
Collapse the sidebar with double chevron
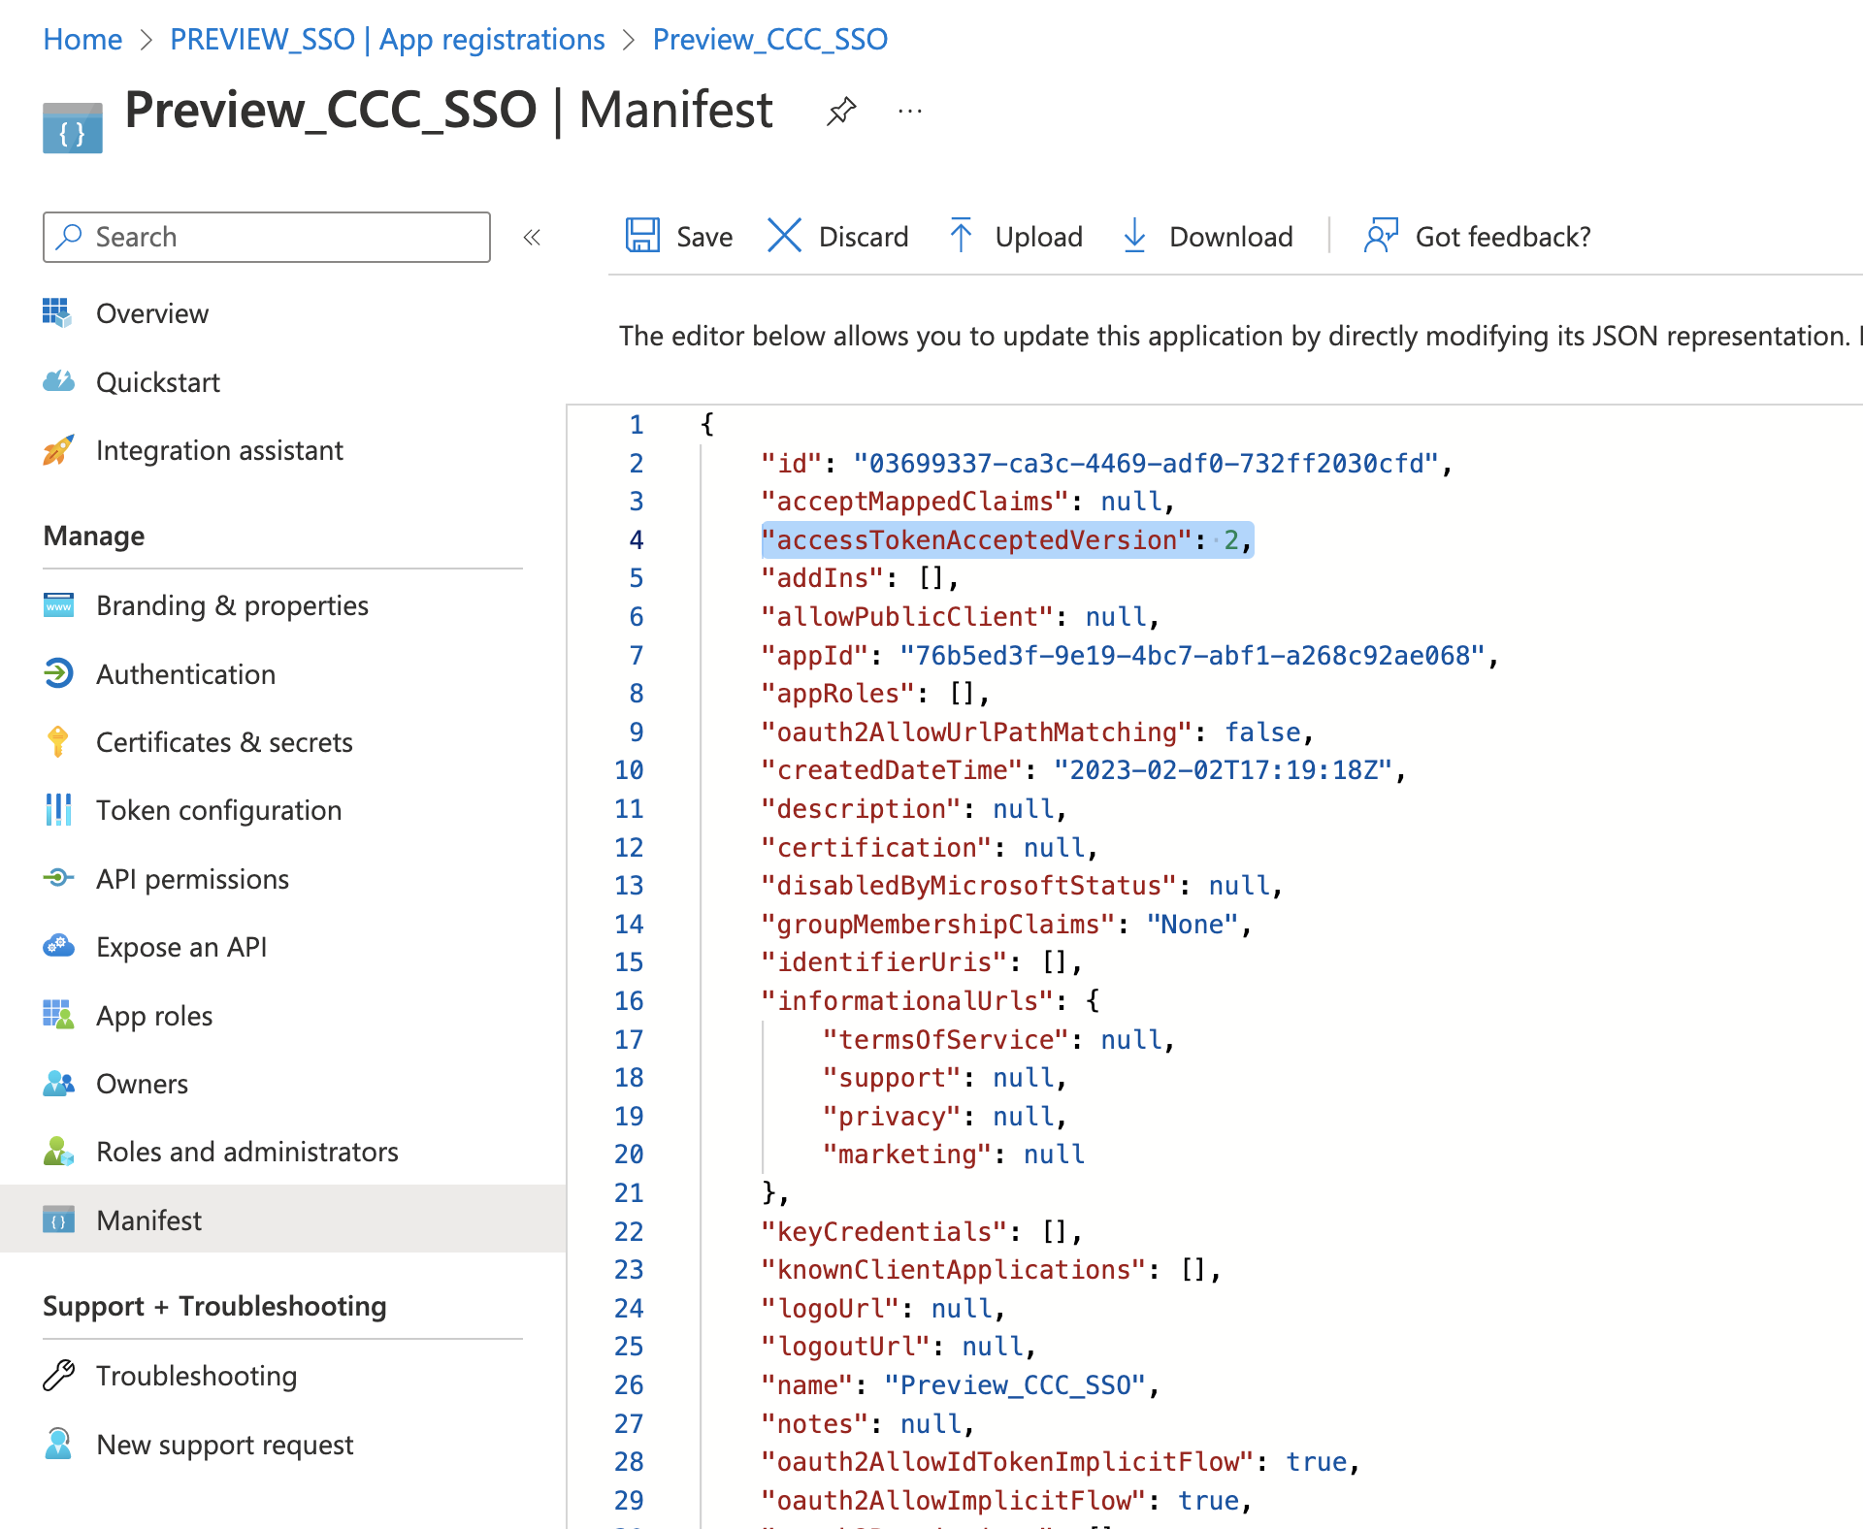coord(532,238)
